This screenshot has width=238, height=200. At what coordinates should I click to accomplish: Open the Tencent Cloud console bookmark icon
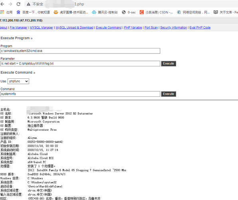click(94, 12)
